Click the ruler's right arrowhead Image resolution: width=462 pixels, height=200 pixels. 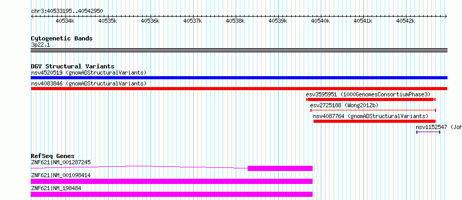tap(446, 16)
